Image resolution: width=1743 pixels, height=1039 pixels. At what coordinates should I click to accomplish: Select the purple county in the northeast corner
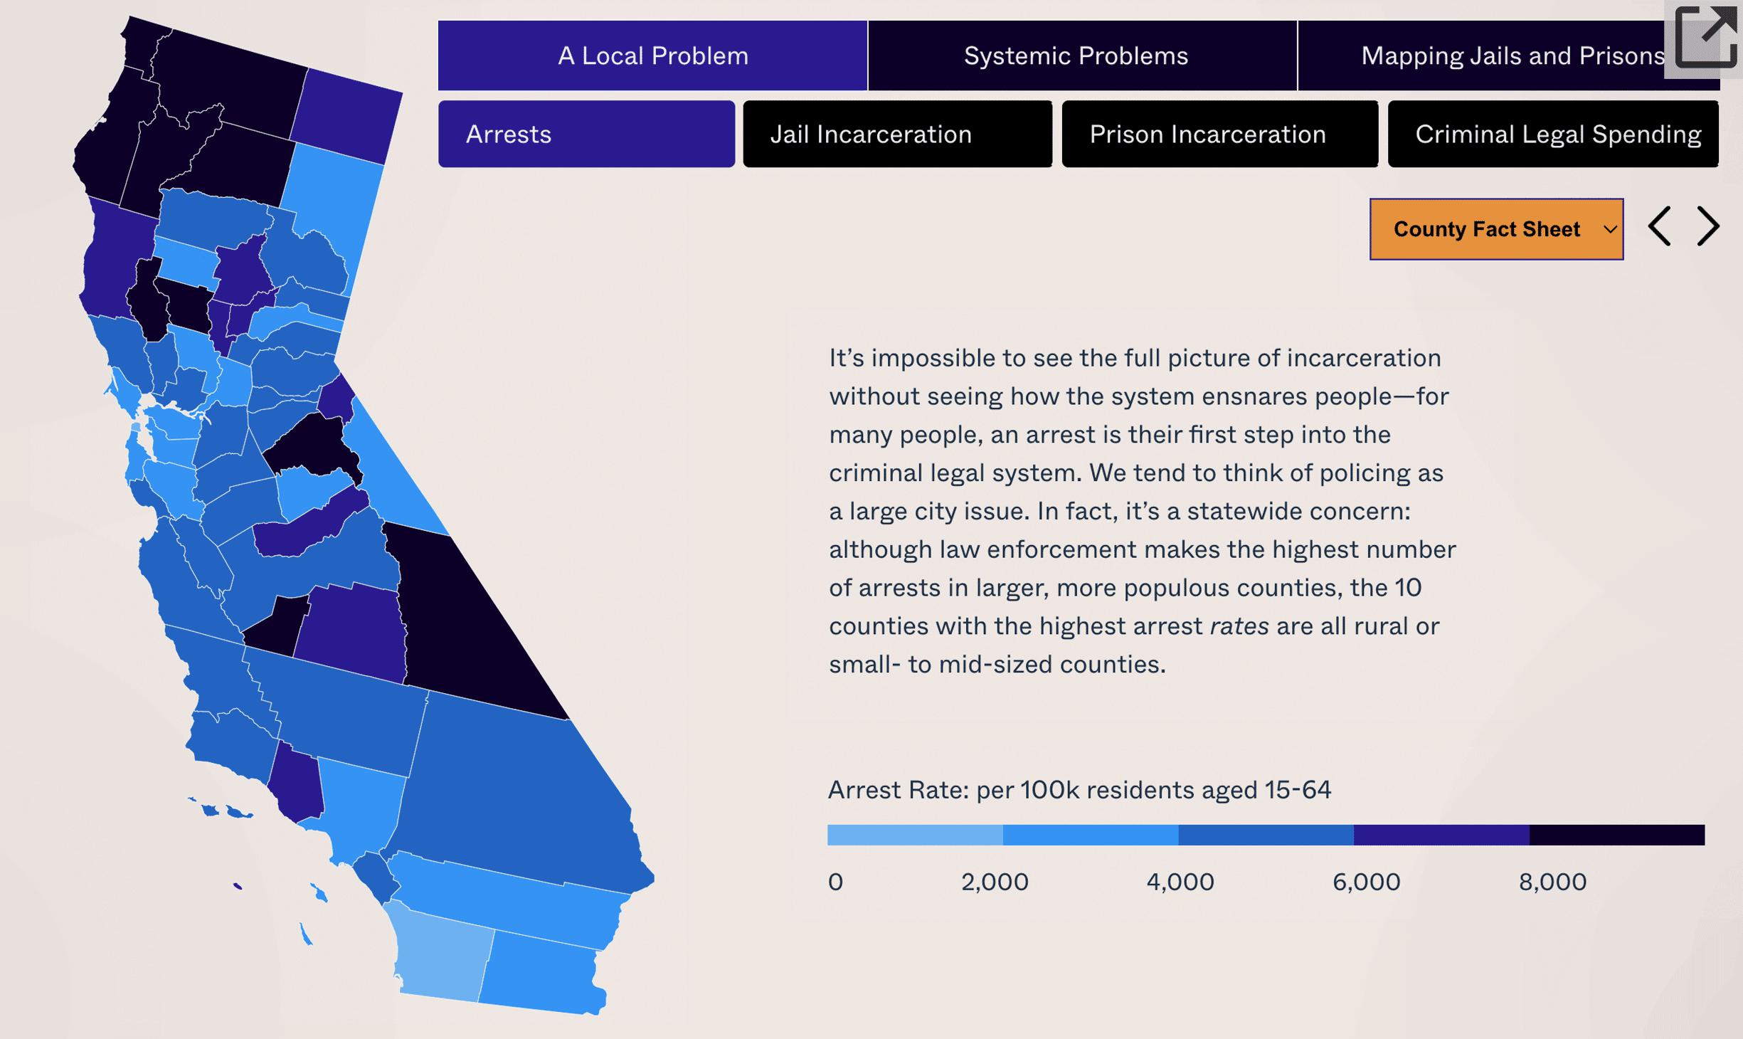point(347,117)
